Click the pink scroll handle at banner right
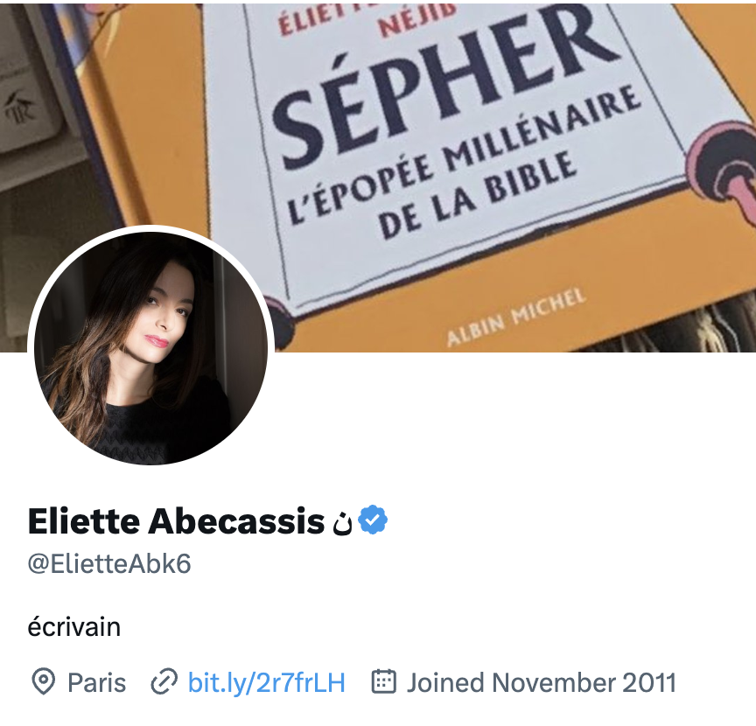 724,164
